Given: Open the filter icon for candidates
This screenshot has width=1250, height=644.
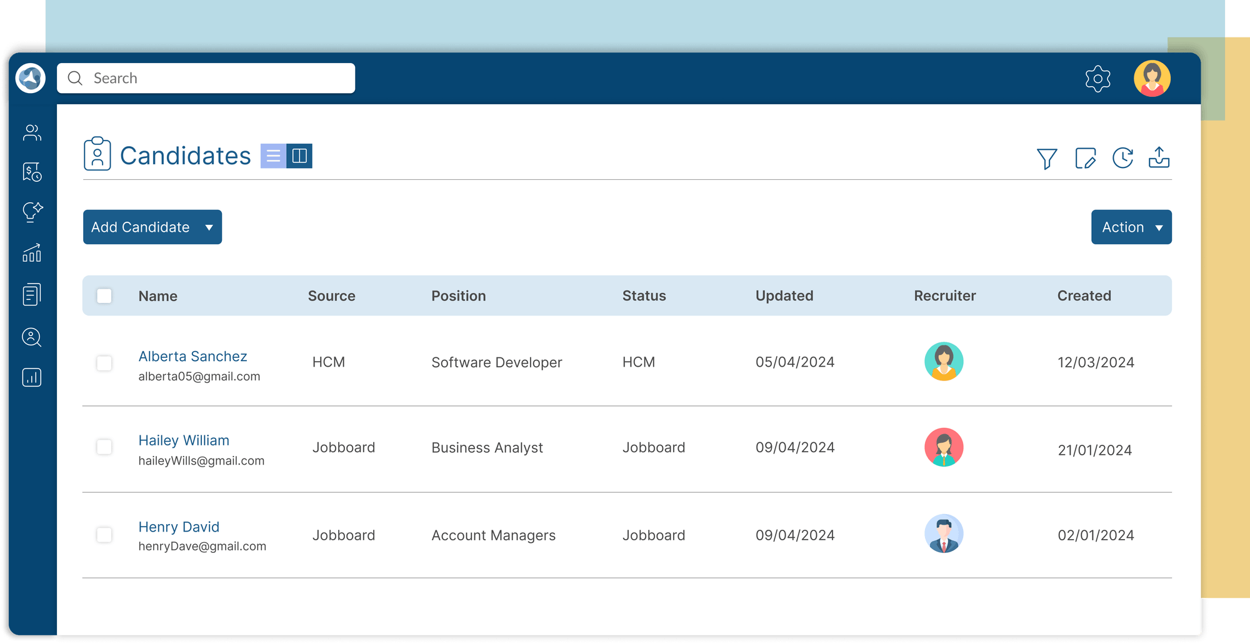Looking at the screenshot, I should [x=1047, y=158].
